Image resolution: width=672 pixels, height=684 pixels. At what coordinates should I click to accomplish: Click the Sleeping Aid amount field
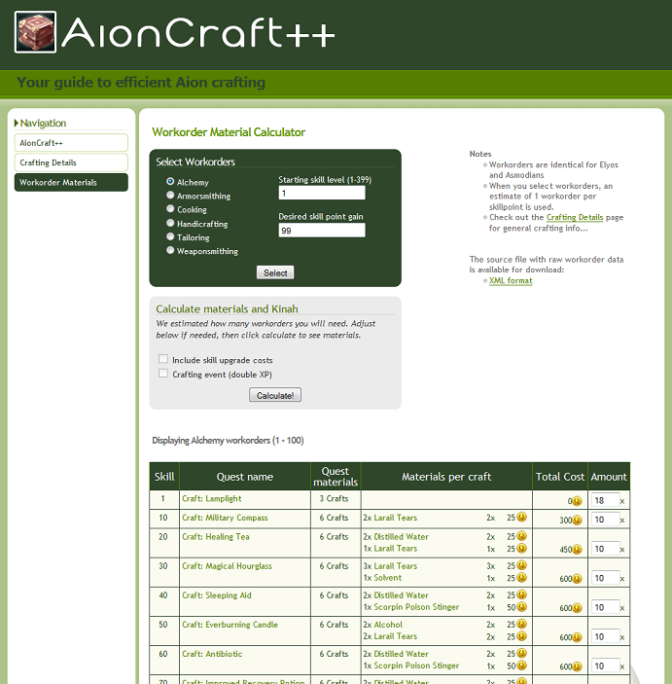pyautogui.click(x=606, y=607)
